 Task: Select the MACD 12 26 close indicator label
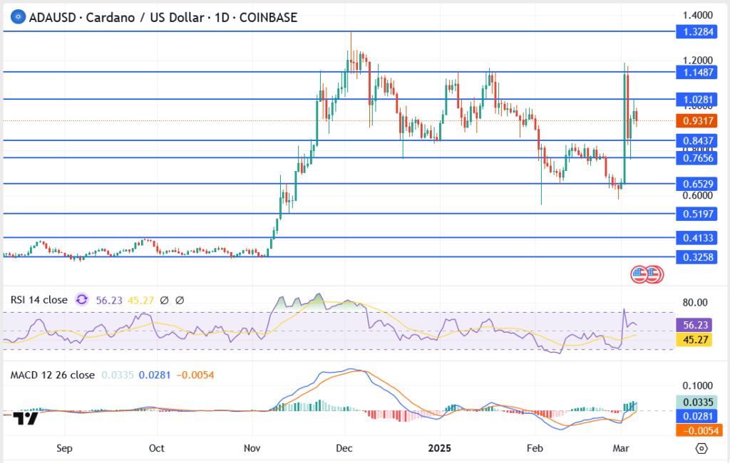pyautogui.click(x=52, y=375)
